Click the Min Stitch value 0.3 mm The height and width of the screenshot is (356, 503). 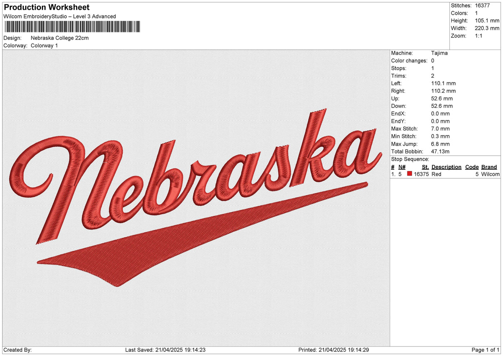click(x=441, y=136)
